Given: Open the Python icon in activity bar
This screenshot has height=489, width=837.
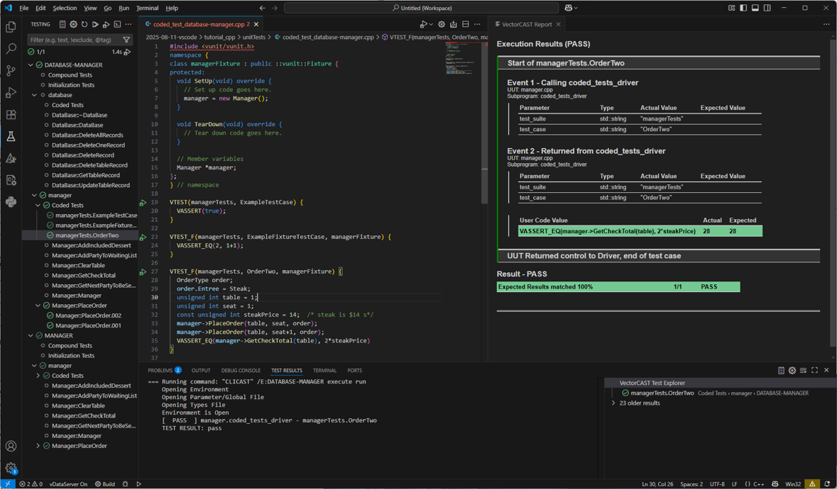Looking at the screenshot, I should tap(11, 202).
